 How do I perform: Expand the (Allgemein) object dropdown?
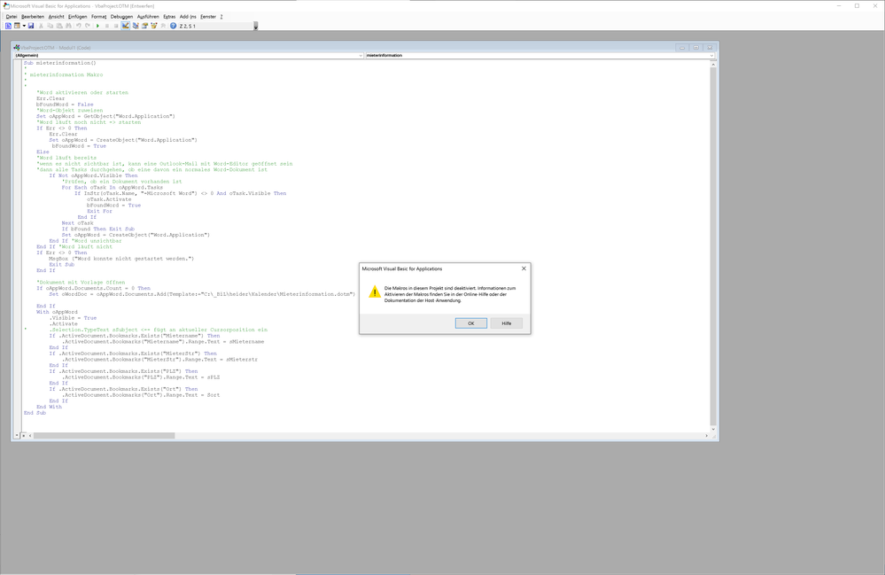pyautogui.click(x=360, y=55)
